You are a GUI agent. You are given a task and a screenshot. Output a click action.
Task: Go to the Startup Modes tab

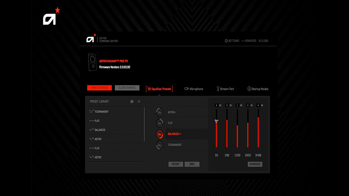pos(258,89)
